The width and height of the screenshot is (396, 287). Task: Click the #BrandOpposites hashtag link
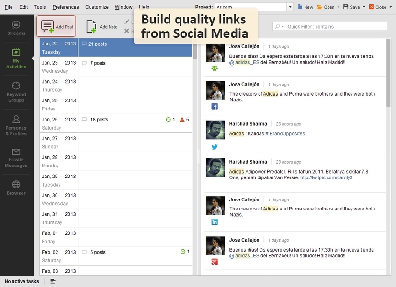click(x=285, y=133)
